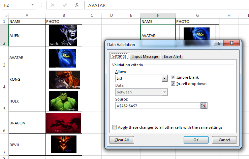This screenshot has width=249, height=159.
Task: Select the Devil photo thumbnail
Action: coord(64,144)
